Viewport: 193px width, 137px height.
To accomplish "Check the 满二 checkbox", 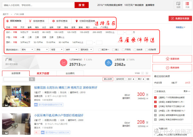I will point(113,50).
